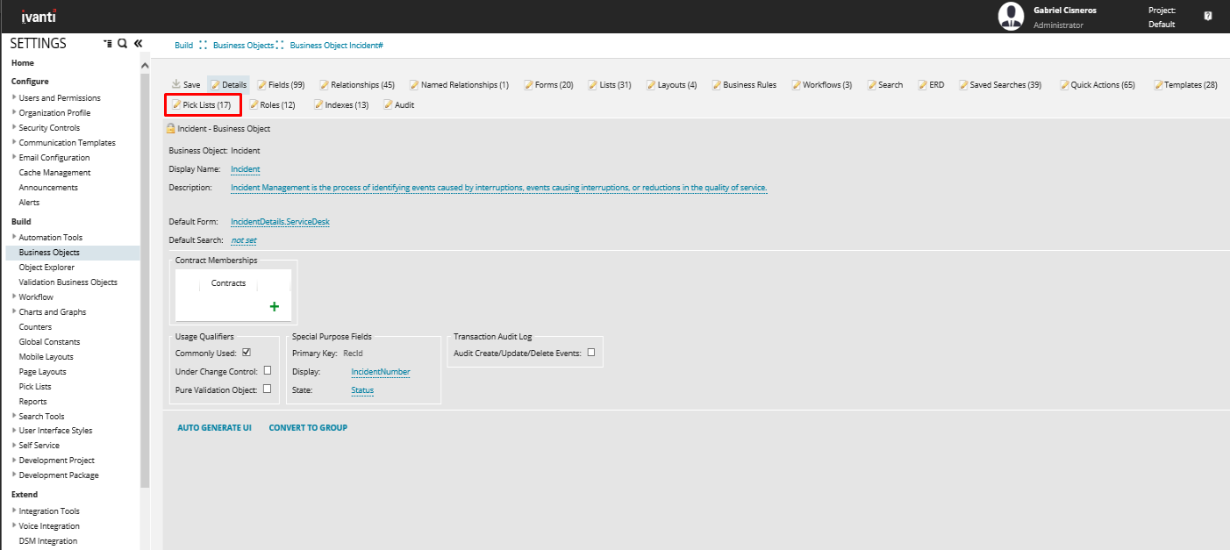Screen dimensions: 1230x550
Task: Uncheck the Commonly Used checkbox
Action: 247,353
